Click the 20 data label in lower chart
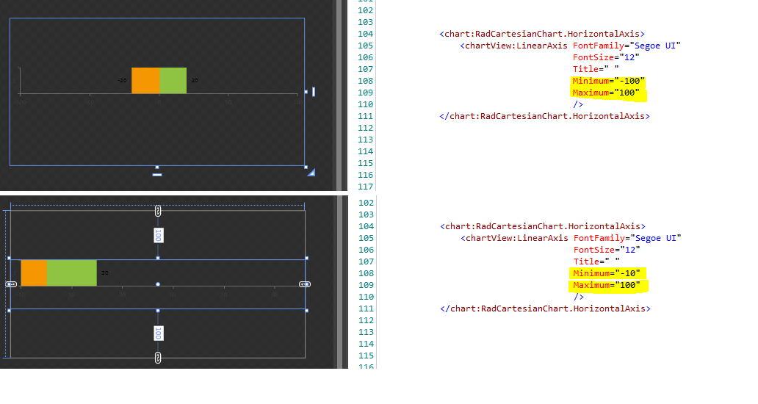758x404 pixels. (105, 273)
